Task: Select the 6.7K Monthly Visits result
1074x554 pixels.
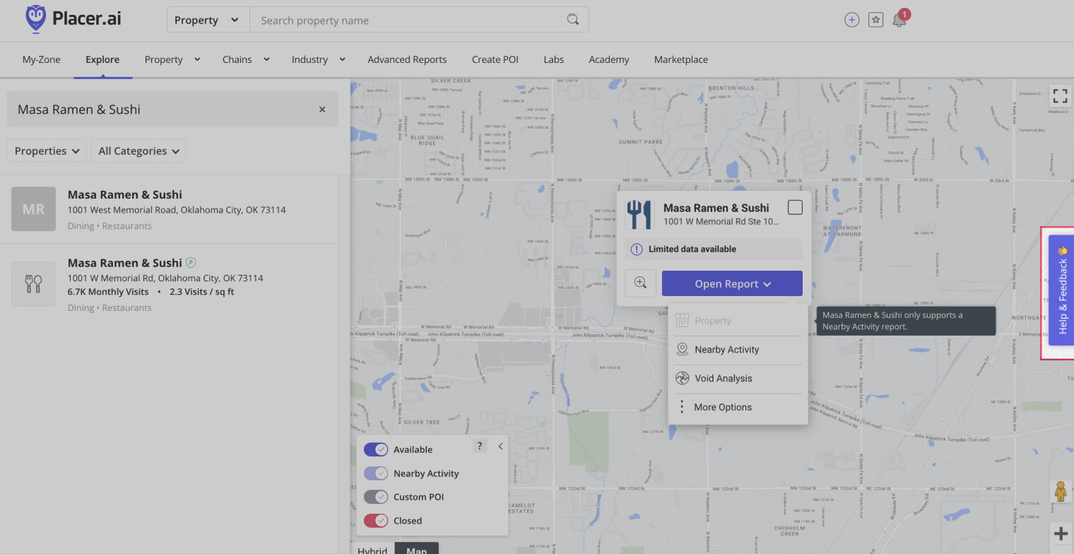Action: tap(169, 284)
